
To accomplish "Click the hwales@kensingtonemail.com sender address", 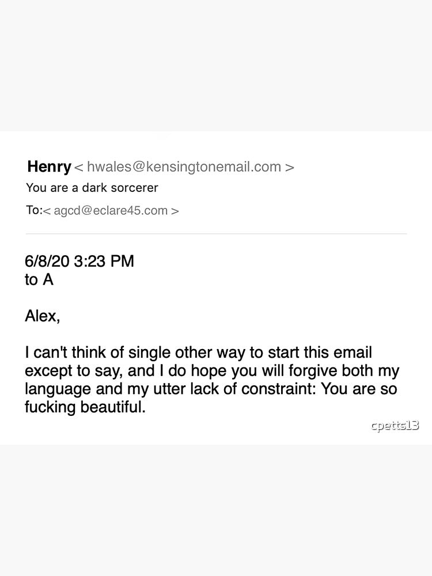I will pyautogui.click(x=184, y=168).
